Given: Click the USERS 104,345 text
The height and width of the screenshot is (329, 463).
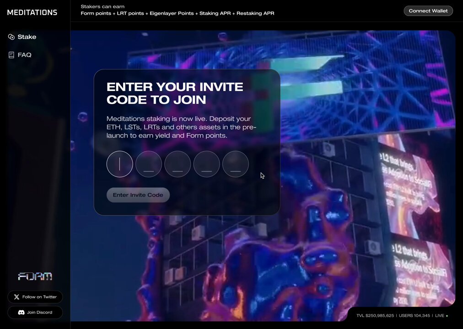Looking at the screenshot, I should 415,315.
